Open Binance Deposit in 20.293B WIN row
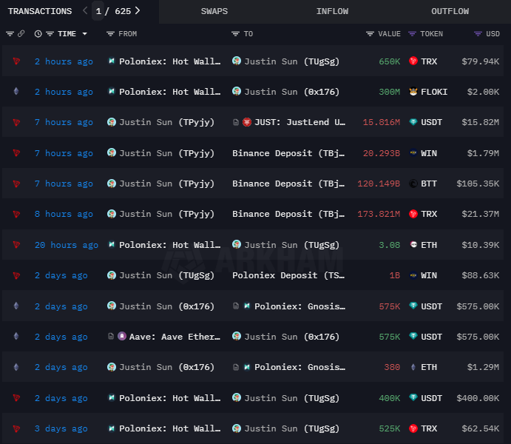Image resolution: width=511 pixels, height=444 pixels. [x=288, y=153]
